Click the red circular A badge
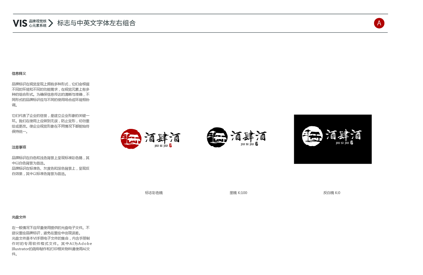 coord(379,23)
